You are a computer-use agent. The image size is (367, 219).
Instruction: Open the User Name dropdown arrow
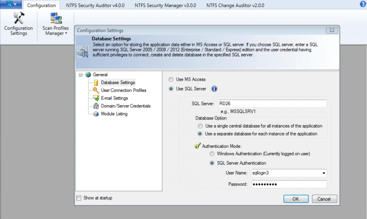pyautogui.click(x=324, y=173)
